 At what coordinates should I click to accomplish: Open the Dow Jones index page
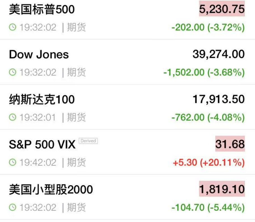[x=39, y=54]
